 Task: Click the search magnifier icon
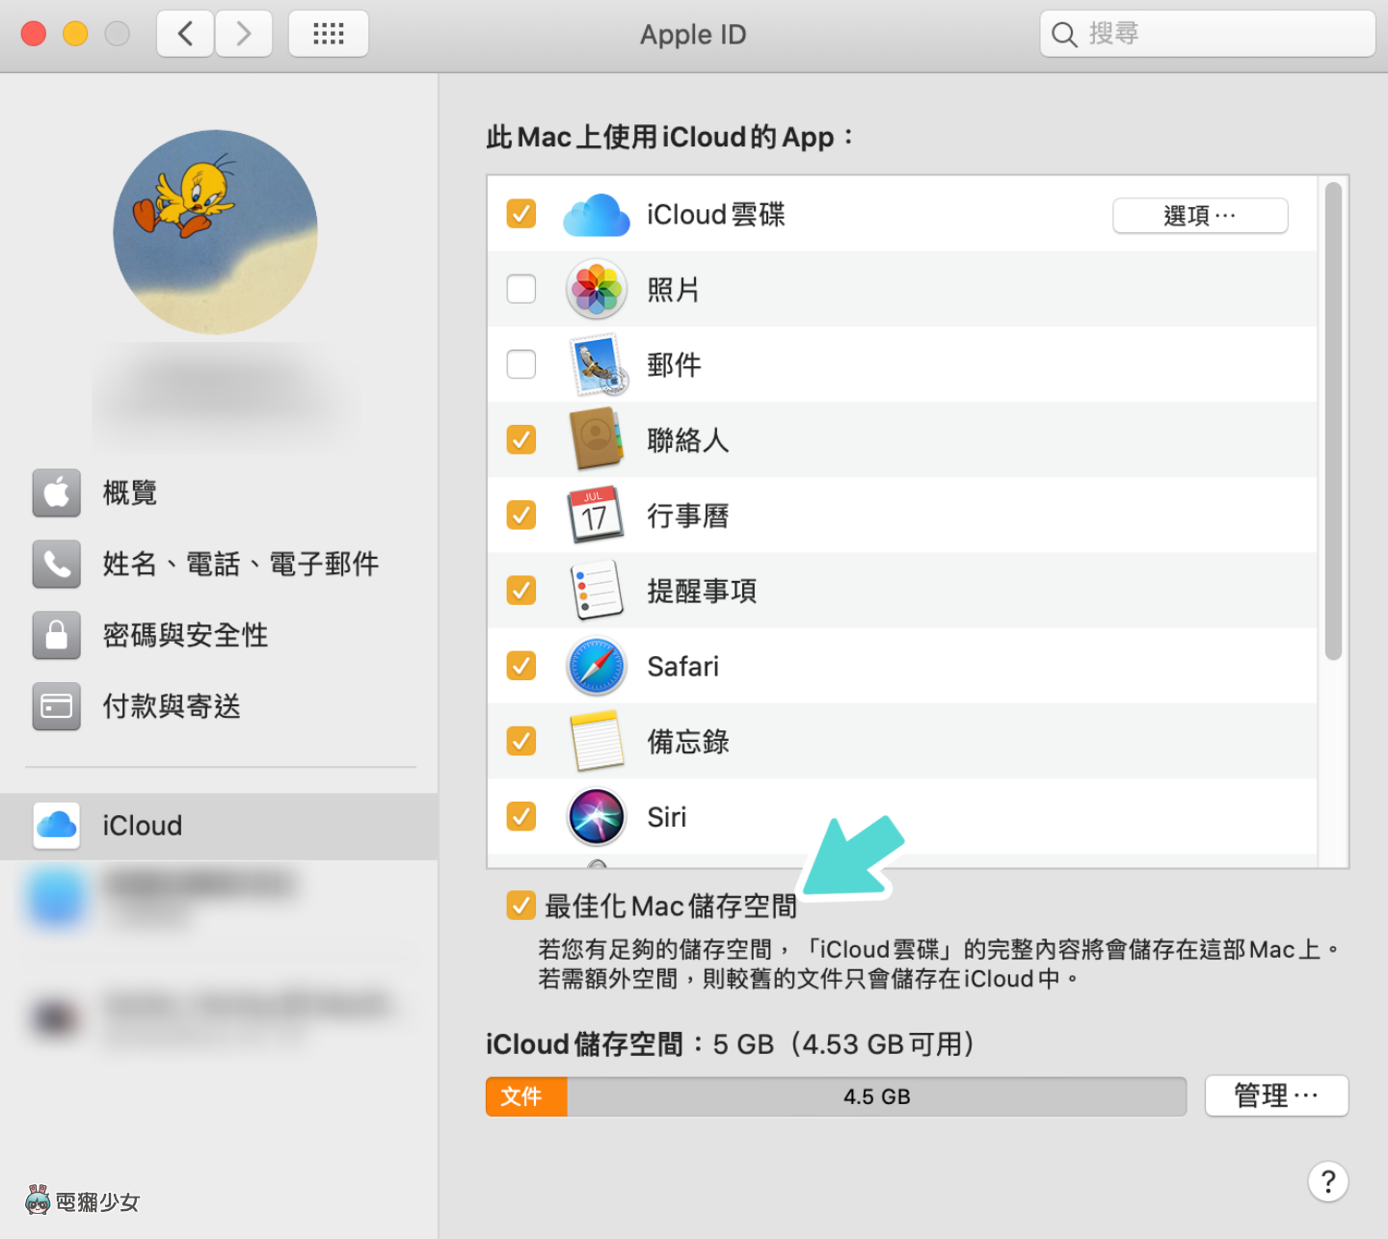pos(1064,35)
